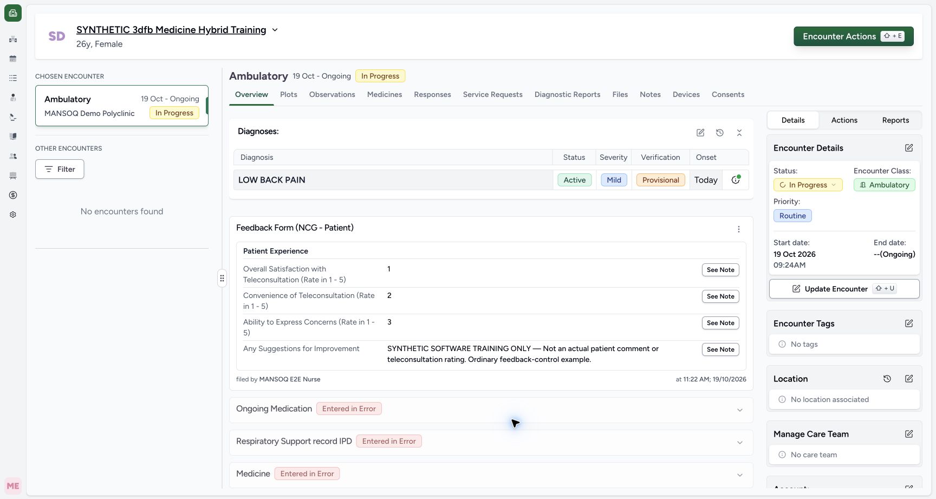The height and width of the screenshot is (499, 936).
Task: Switch to the Medicines tab
Action: [385, 94]
